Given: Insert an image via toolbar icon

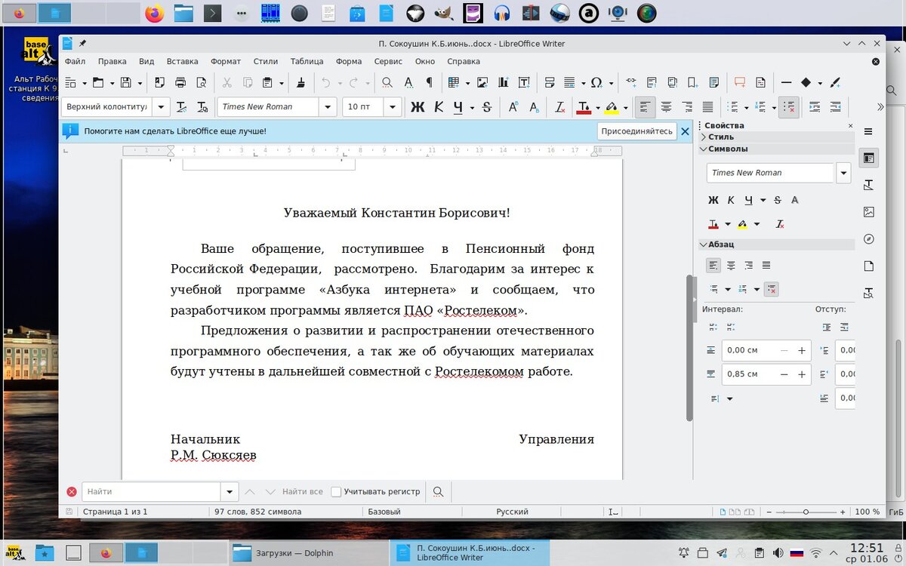Looking at the screenshot, I should click(x=482, y=82).
